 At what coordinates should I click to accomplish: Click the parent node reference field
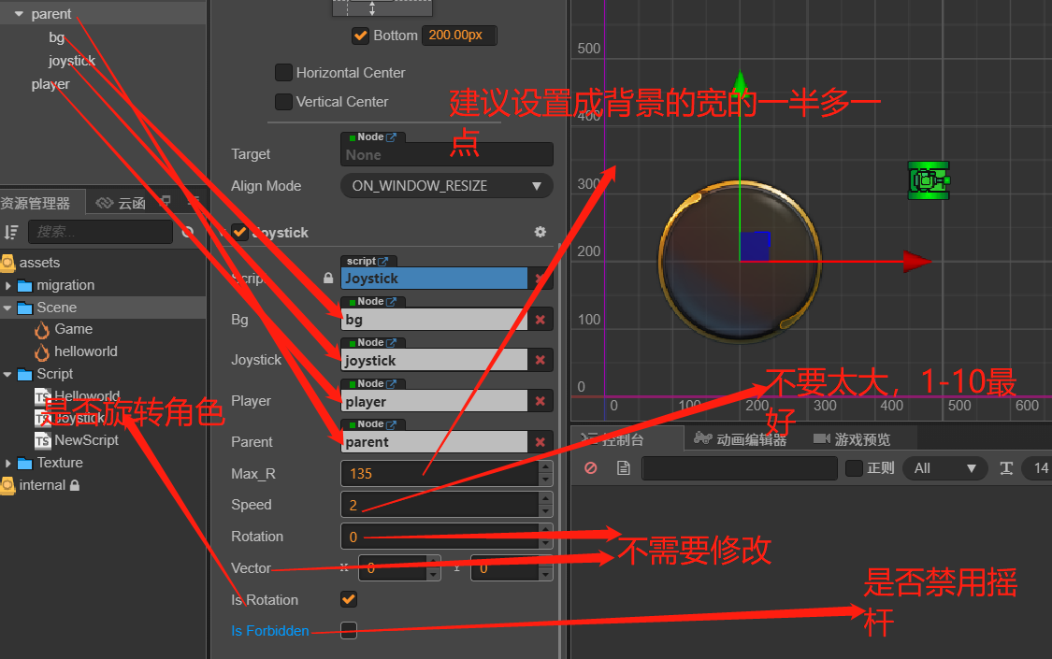(435, 442)
